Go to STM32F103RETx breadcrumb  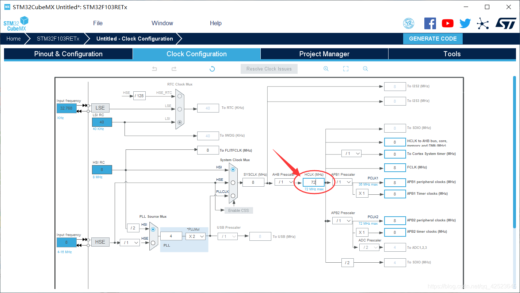click(x=58, y=39)
